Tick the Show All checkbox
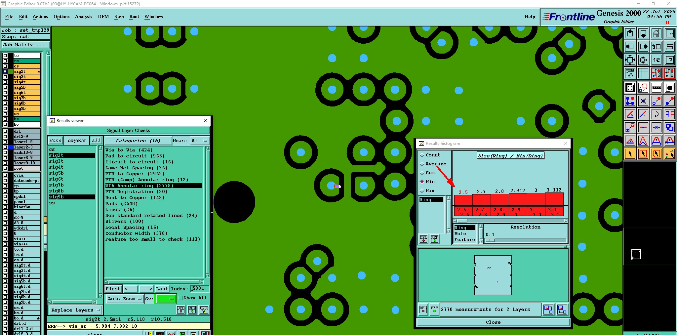Image resolution: width=677 pixels, height=335 pixels. pos(180,298)
